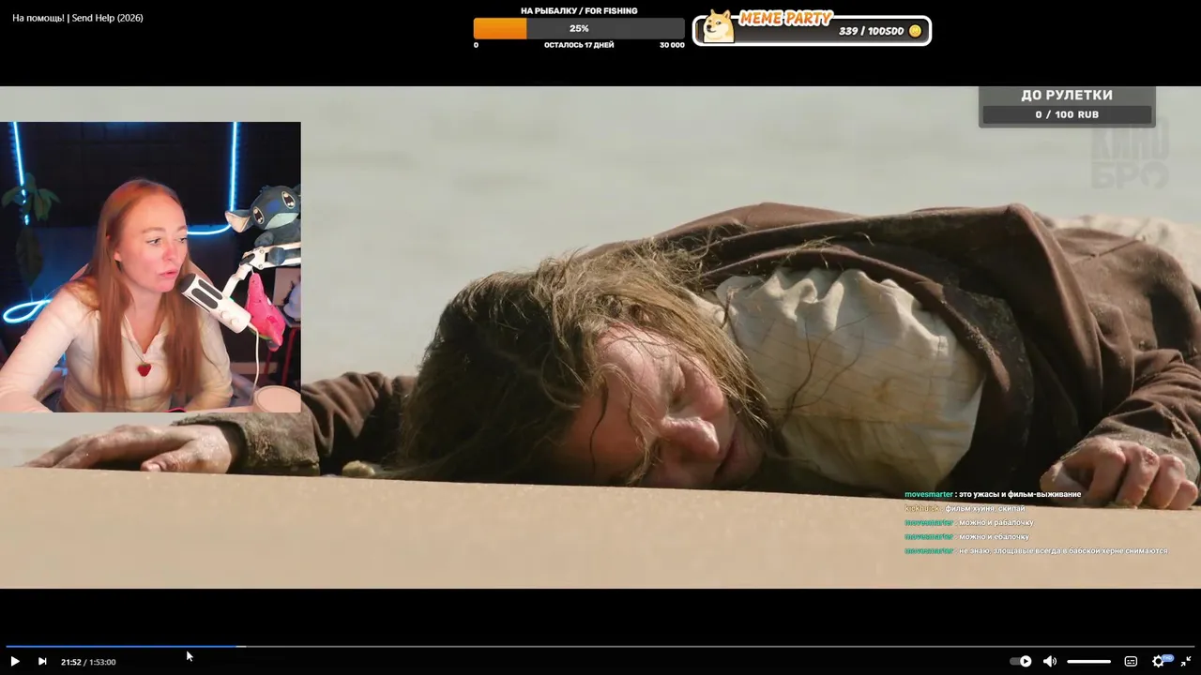Adjust the volume slider

tap(1088, 661)
